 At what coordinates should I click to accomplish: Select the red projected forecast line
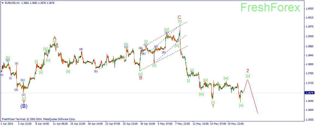click(x=251, y=94)
